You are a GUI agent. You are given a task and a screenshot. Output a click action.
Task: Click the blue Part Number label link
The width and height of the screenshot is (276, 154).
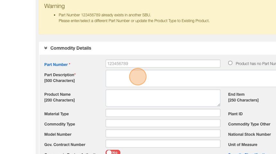click(x=56, y=65)
